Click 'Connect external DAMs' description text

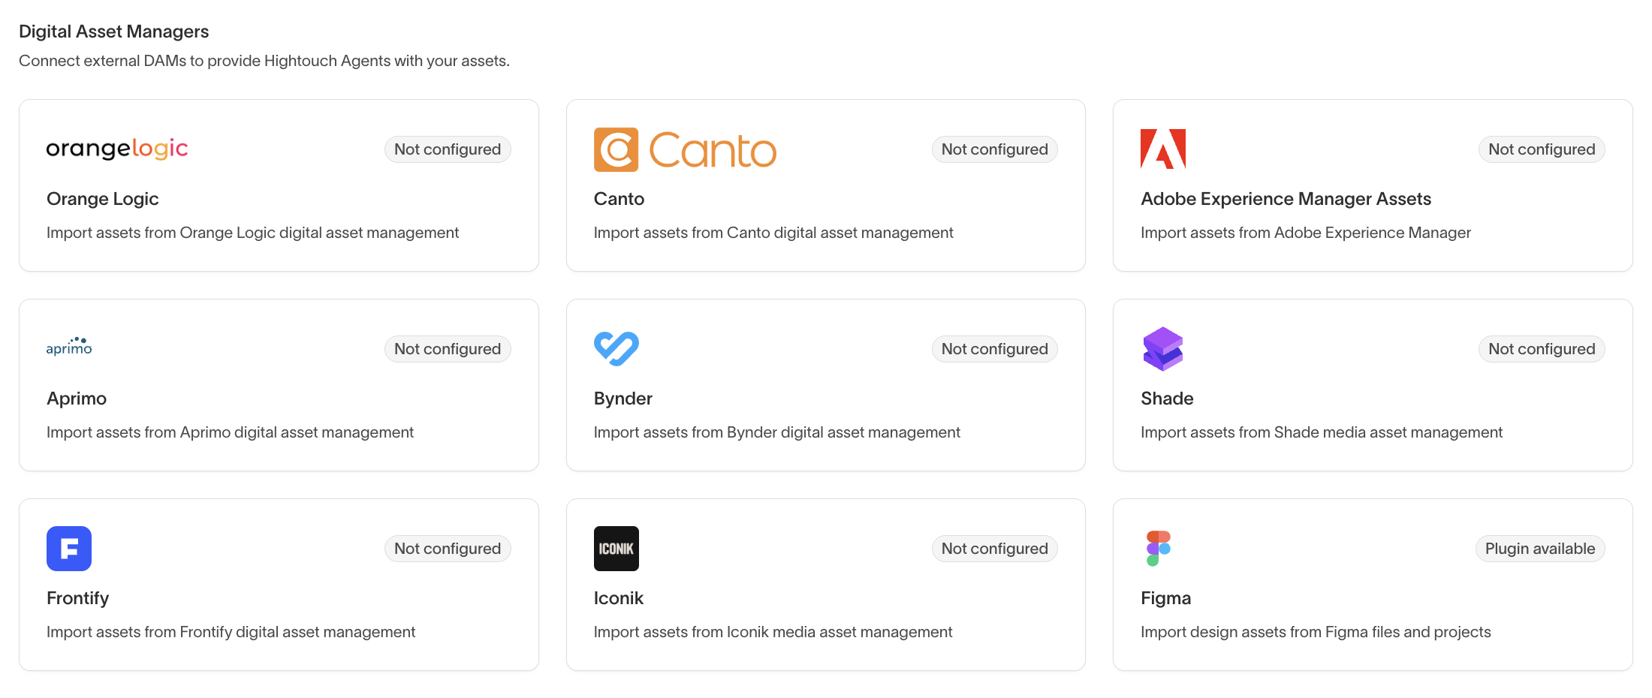[264, 61]
